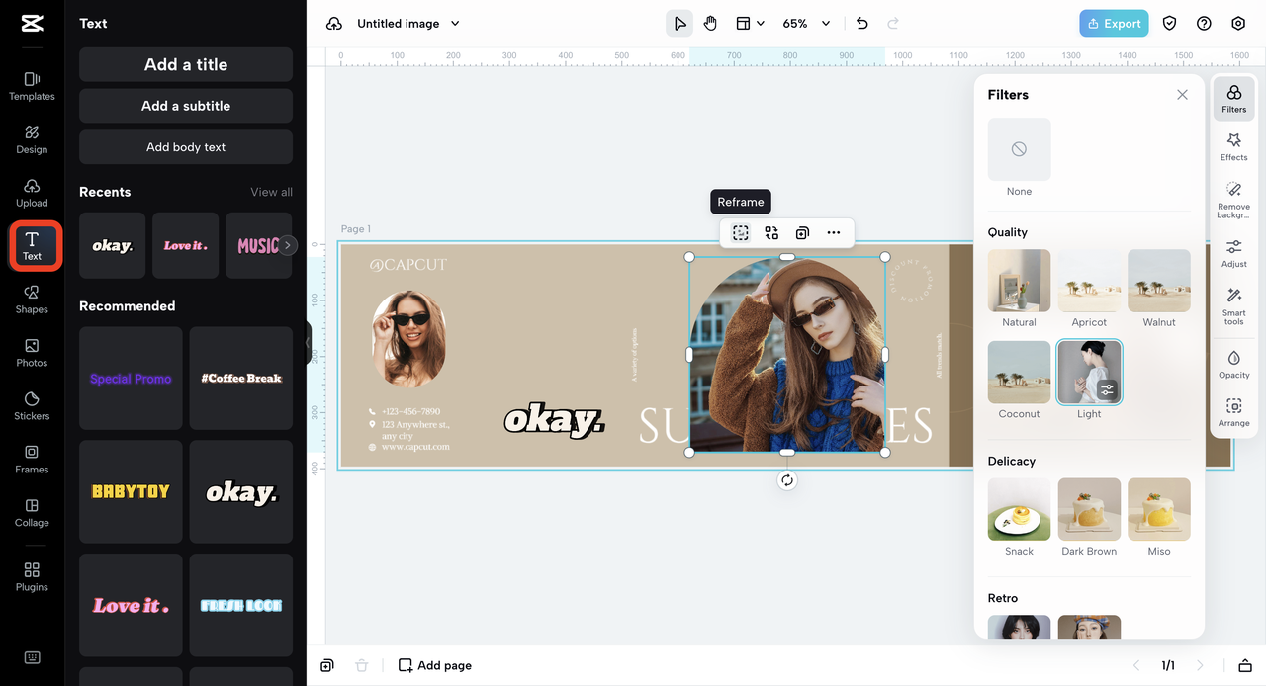Open the Design panel
Viewport: 1266px width, 686px height.
coord(32,139)
